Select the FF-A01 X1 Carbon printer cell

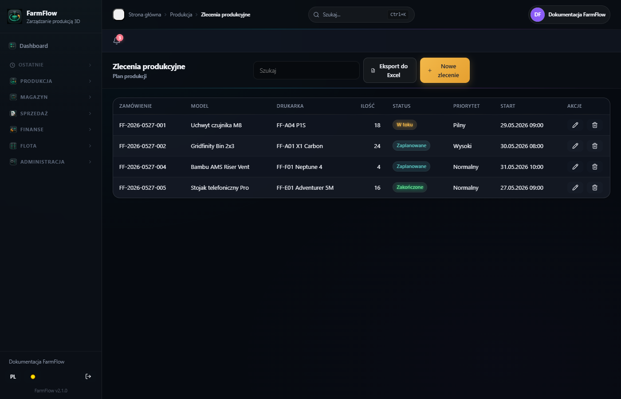coord(300,146)
